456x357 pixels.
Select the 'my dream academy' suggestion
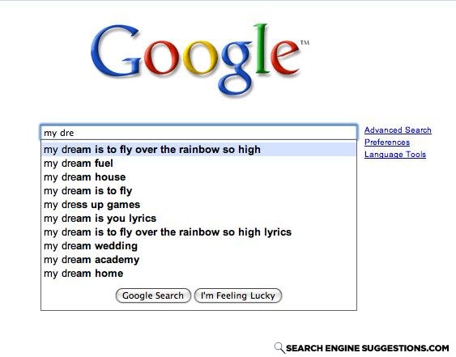pyautogui.click(x=198, y=259)
